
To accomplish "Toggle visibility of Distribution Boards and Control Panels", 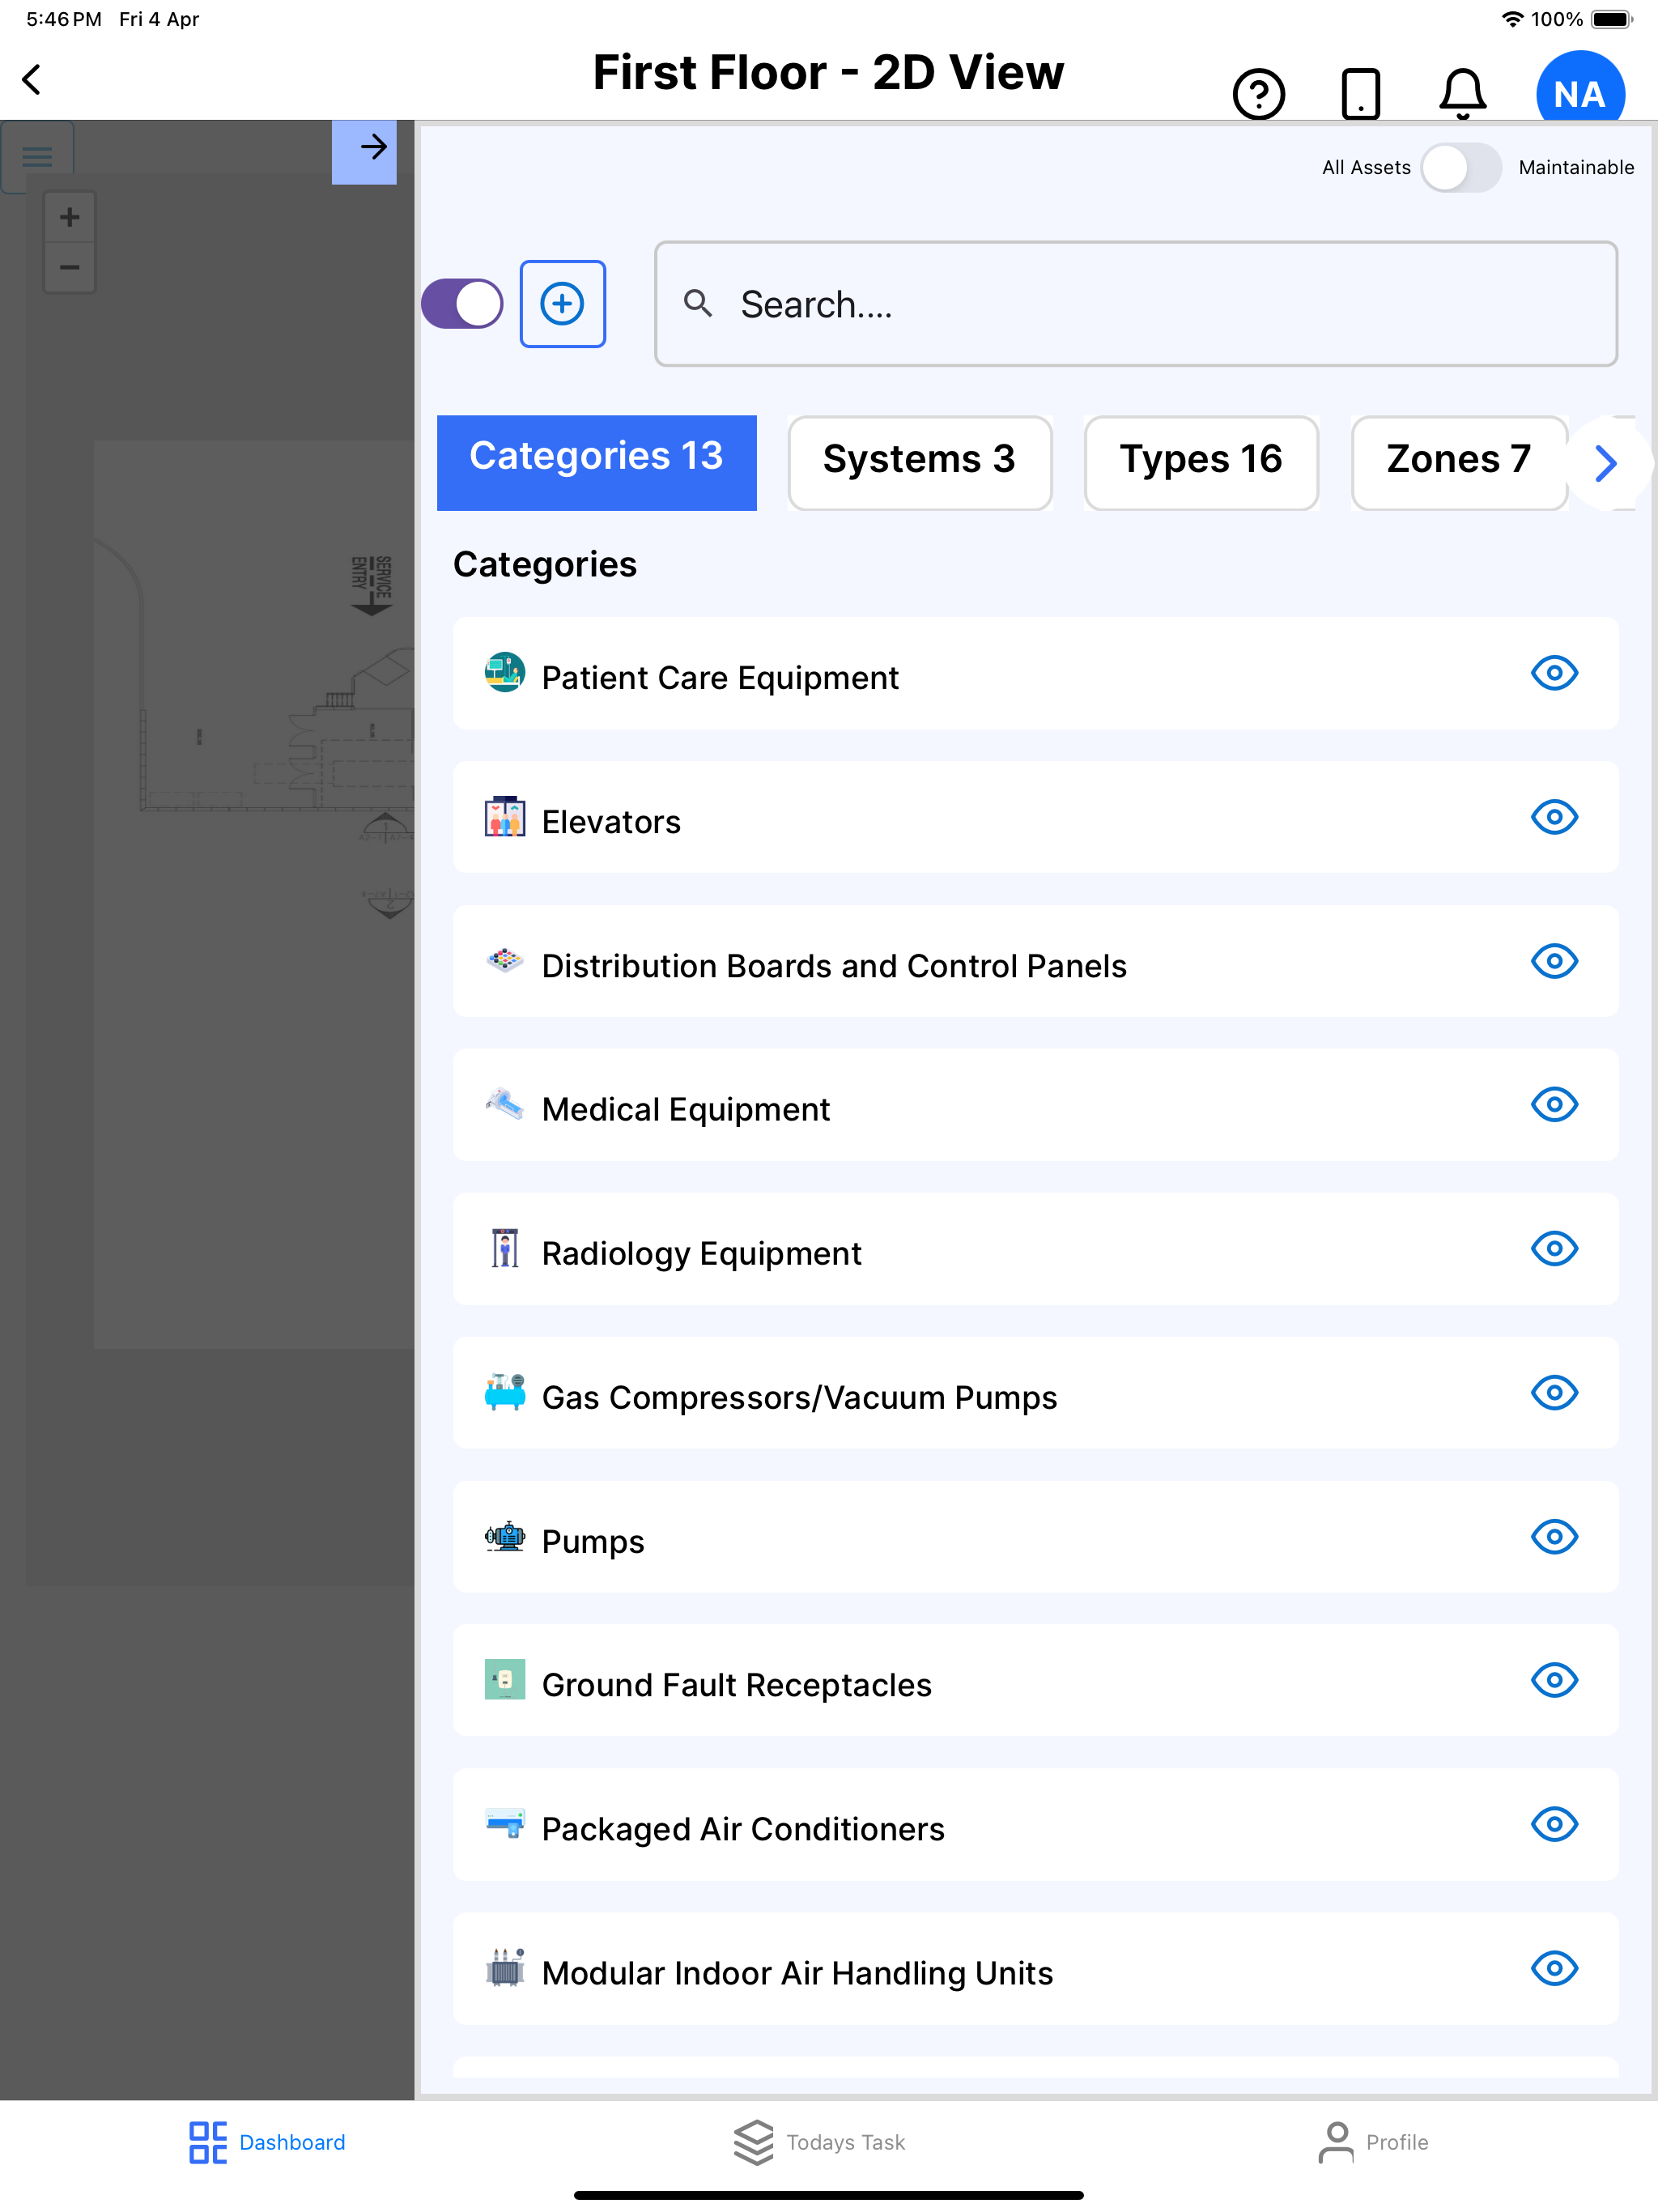I will (1554, 961).
